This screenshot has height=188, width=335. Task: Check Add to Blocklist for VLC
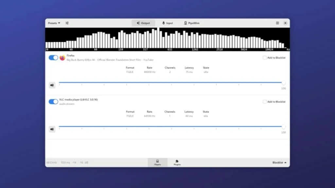pos(265,102)
